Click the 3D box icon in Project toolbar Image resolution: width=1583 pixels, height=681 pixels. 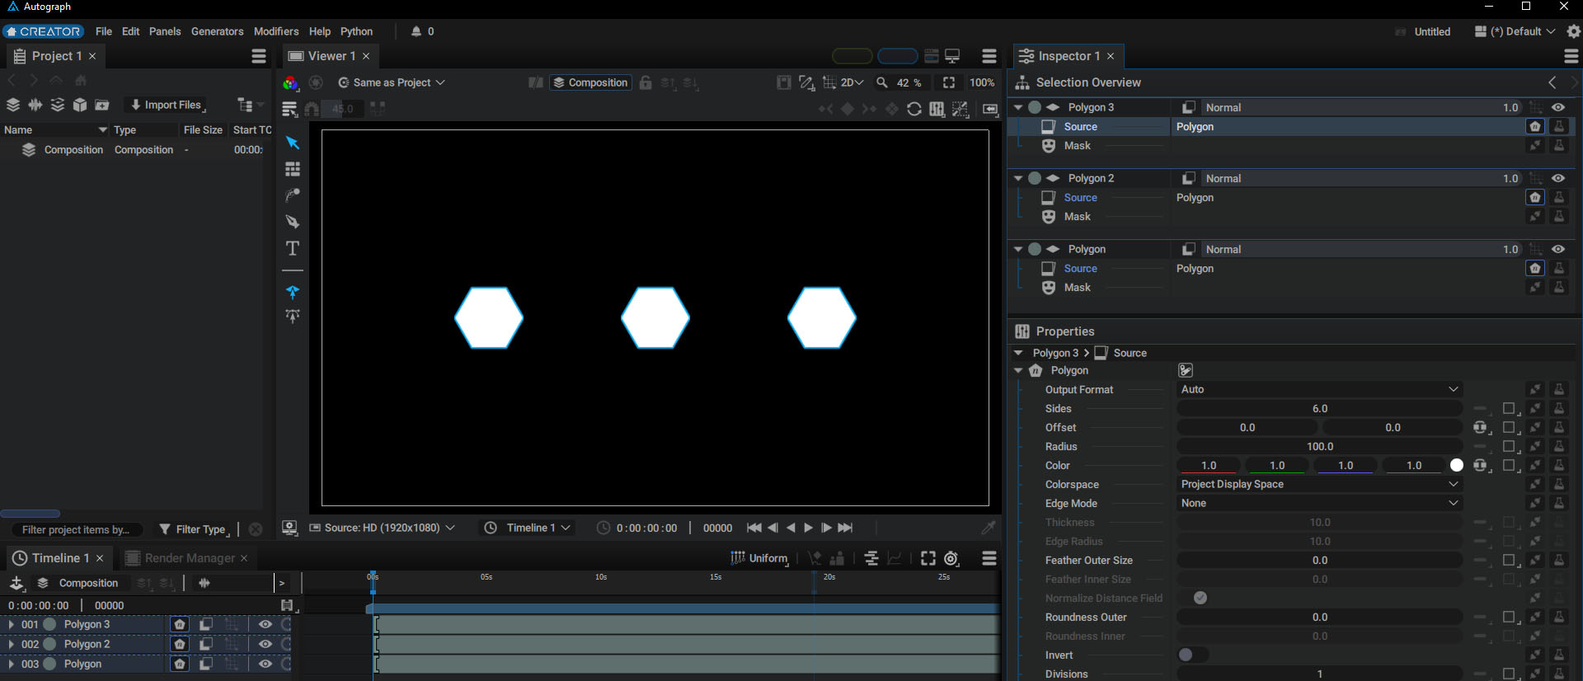tap(80, 105)
